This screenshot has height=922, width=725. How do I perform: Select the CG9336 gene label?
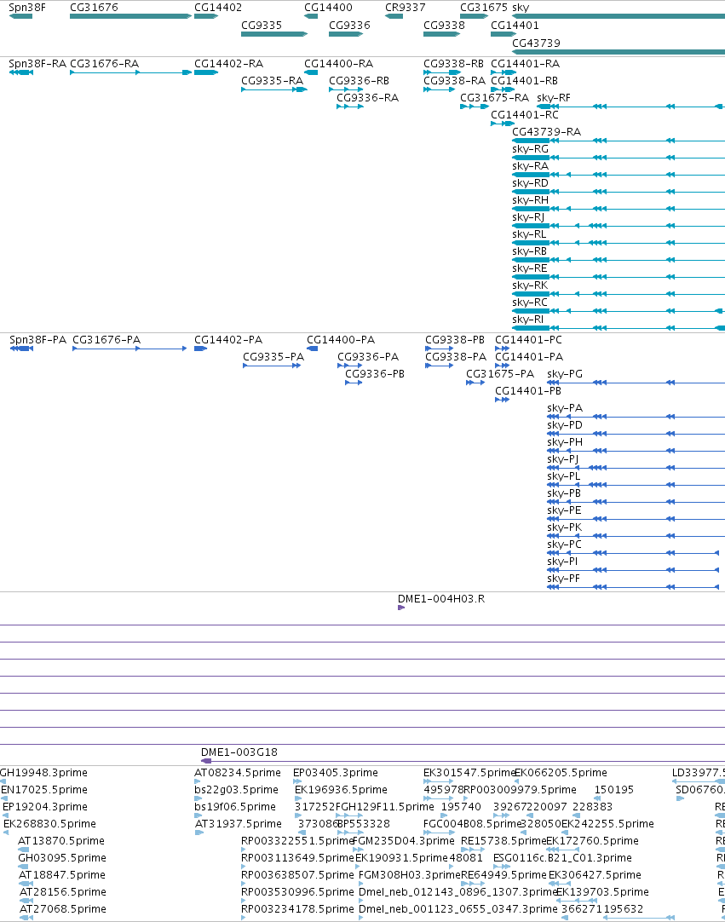(349, 26)
